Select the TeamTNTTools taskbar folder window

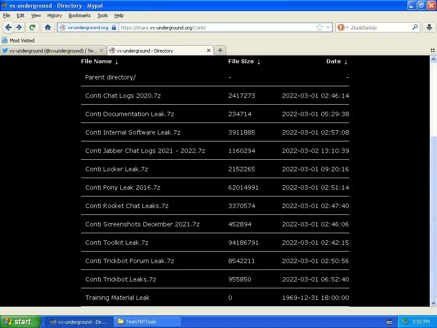click(148, 322)
